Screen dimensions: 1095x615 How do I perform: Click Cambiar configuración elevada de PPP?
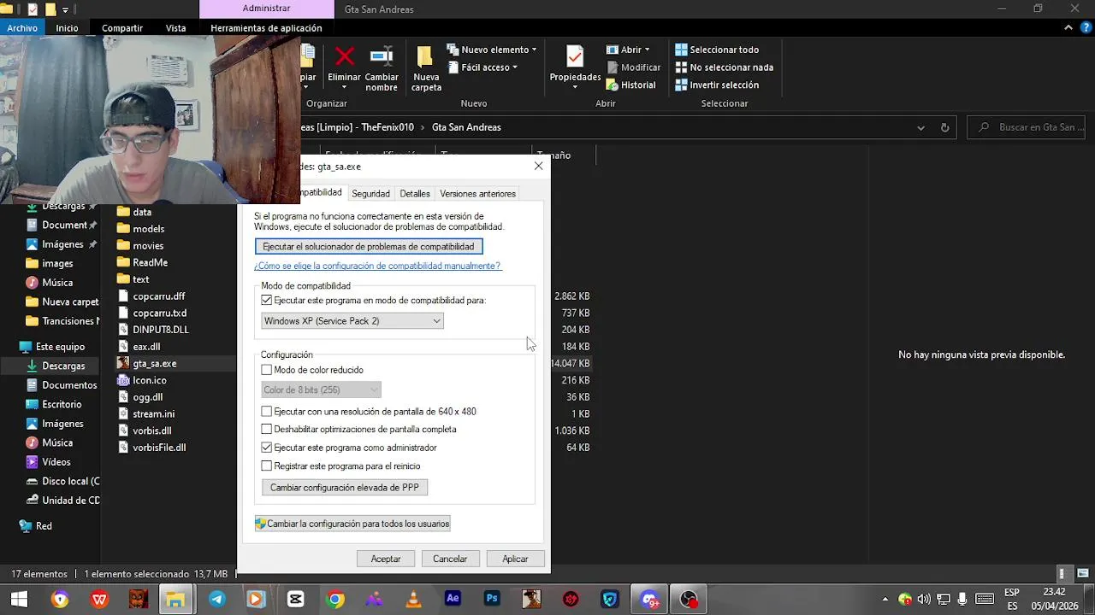[345, 488]
